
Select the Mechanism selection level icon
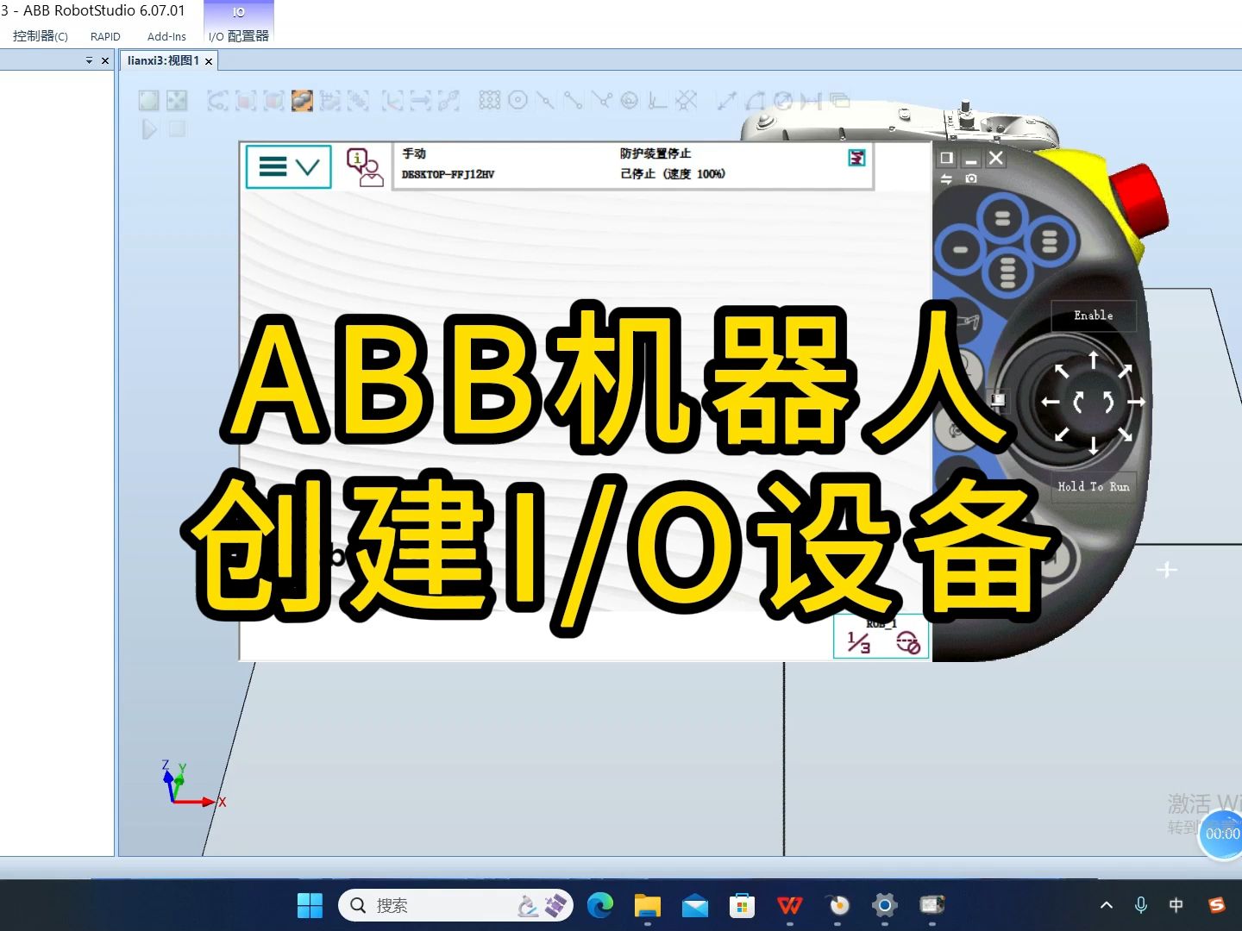[330, 101]
